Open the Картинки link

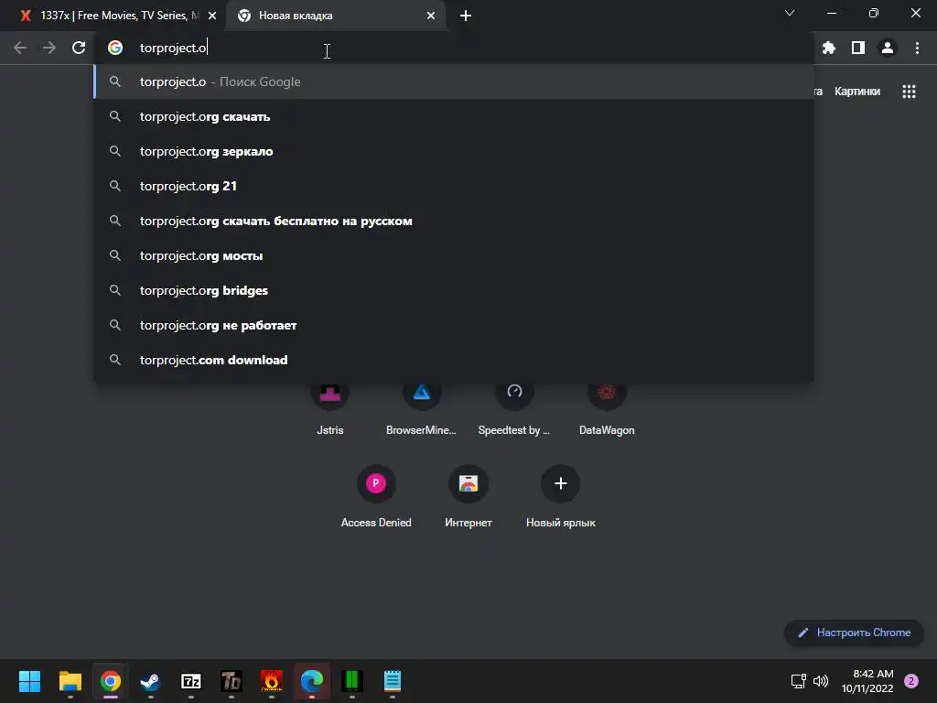point(856,92)
